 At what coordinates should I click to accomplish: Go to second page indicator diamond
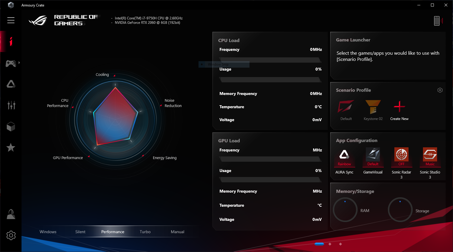330,244
